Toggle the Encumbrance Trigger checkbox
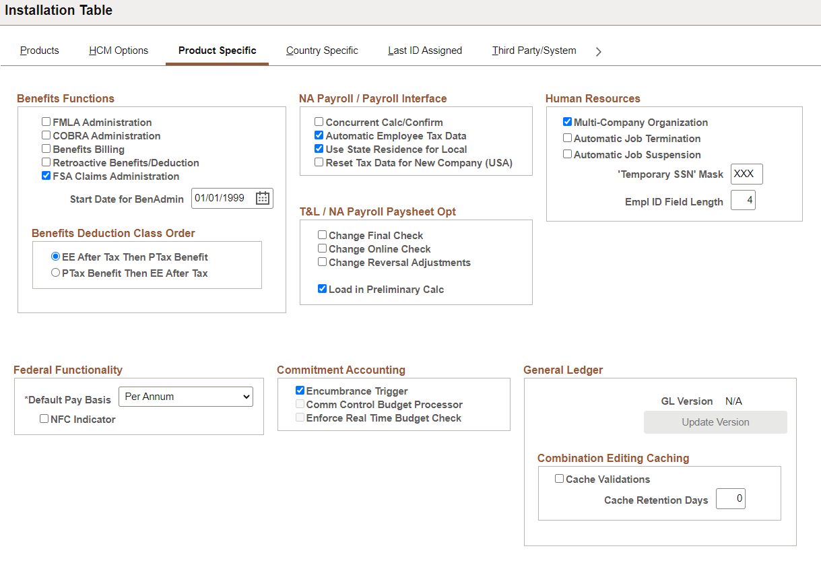This screenshot has height=565, width=821. point(300,391)
